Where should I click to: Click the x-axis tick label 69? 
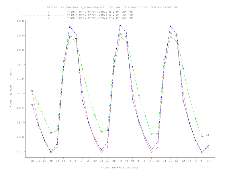tap(177, 161)
